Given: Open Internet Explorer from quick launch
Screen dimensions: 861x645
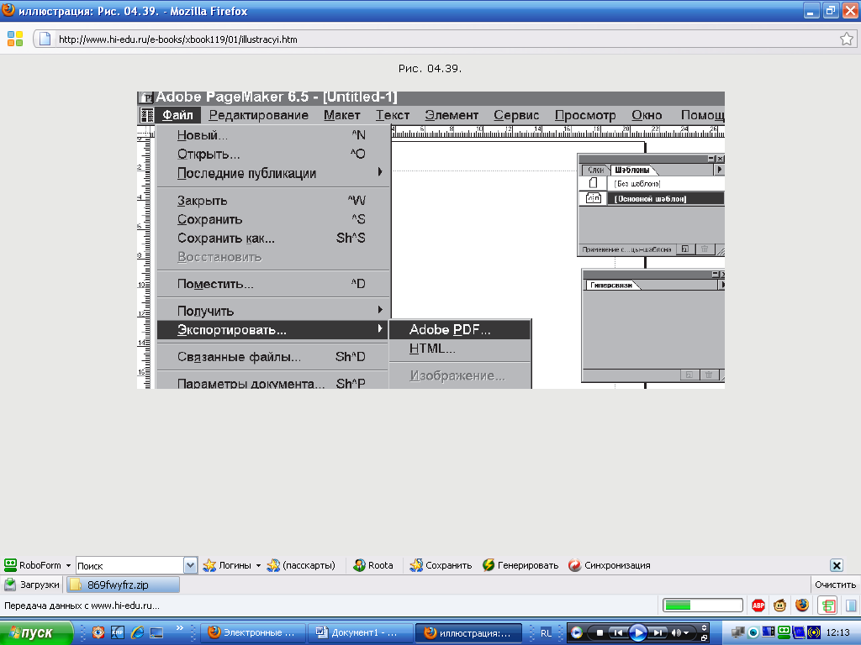Looking at the screenshot, I should [137, 632].
